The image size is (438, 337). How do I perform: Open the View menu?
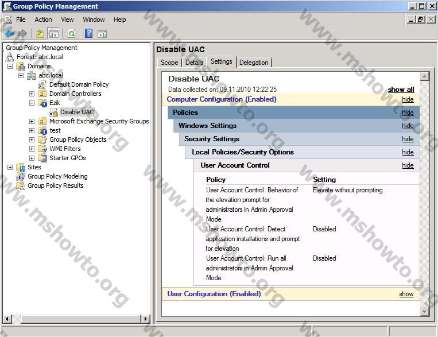click(x=67, y=20)
